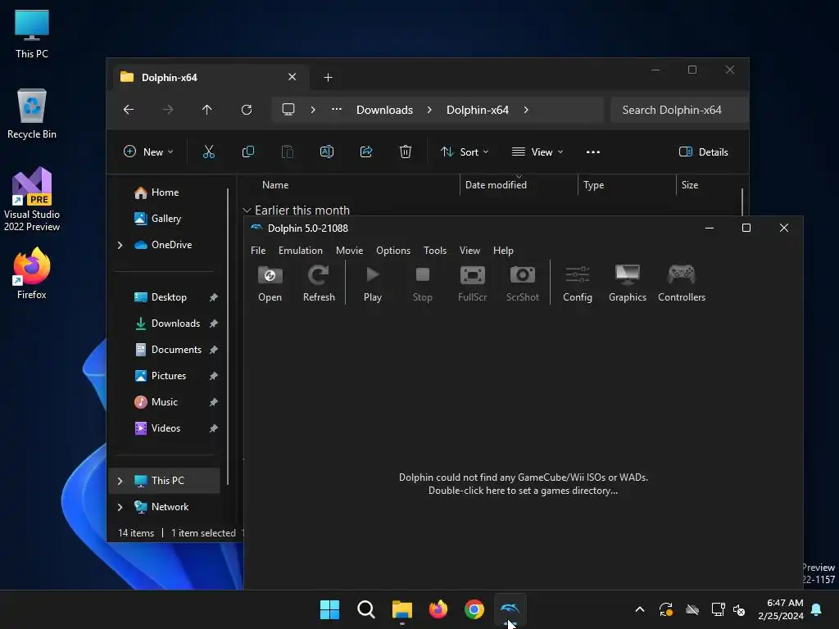The width and height of the screenshot is (839, 629).
Task: Sort by the Size column header
Action: pos(690,185)
